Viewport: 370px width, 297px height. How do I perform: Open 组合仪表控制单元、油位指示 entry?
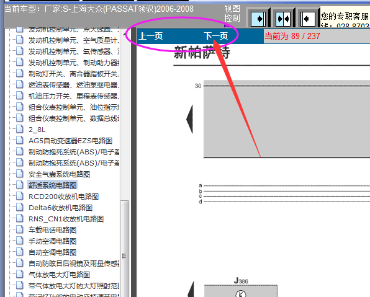74,107
